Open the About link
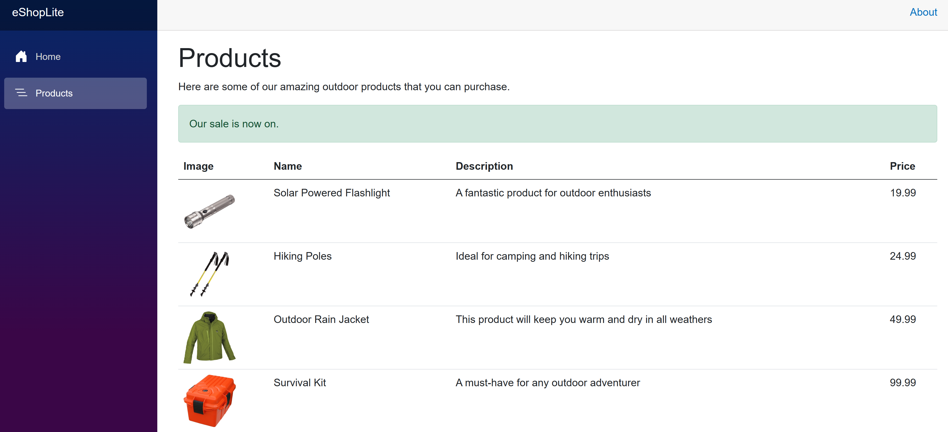 923,12
